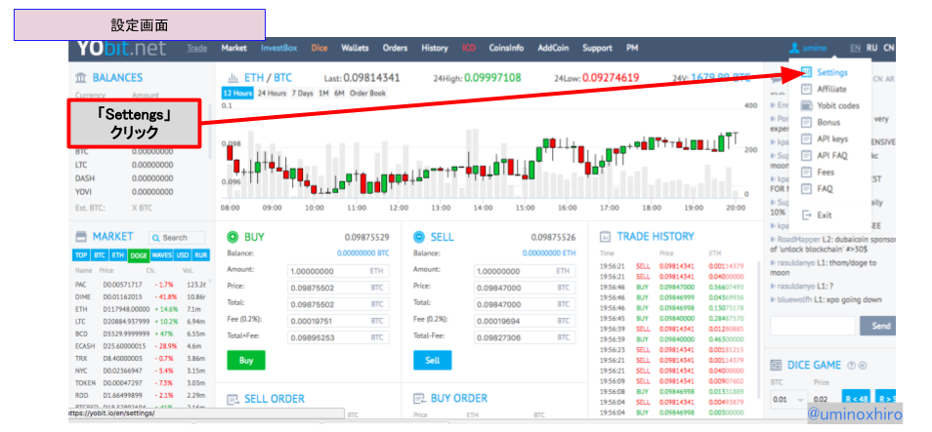Screen dimensions: 932x432
Task: Go to Wallets in the navigation bar
Action: click(x=355, y=48)
